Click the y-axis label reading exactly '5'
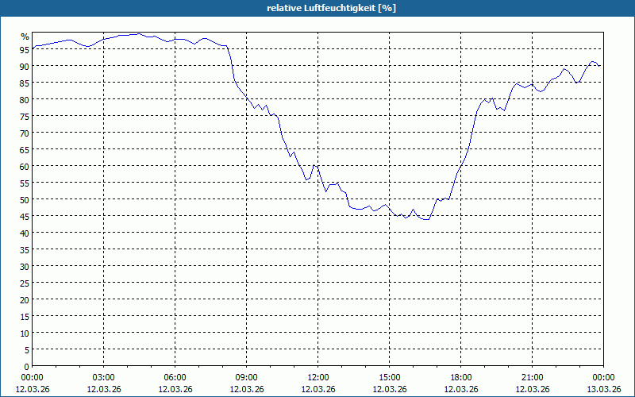 coord(27,349)
